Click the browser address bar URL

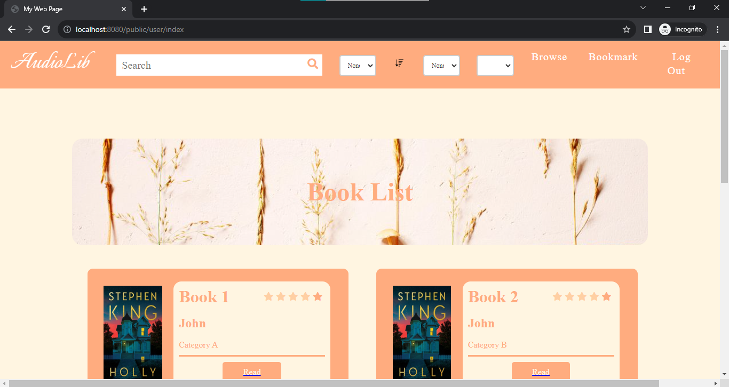pos(130,29)
